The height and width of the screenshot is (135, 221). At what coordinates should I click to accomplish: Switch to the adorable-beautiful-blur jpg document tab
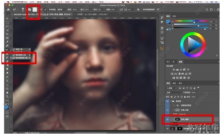tap(43, 14)
